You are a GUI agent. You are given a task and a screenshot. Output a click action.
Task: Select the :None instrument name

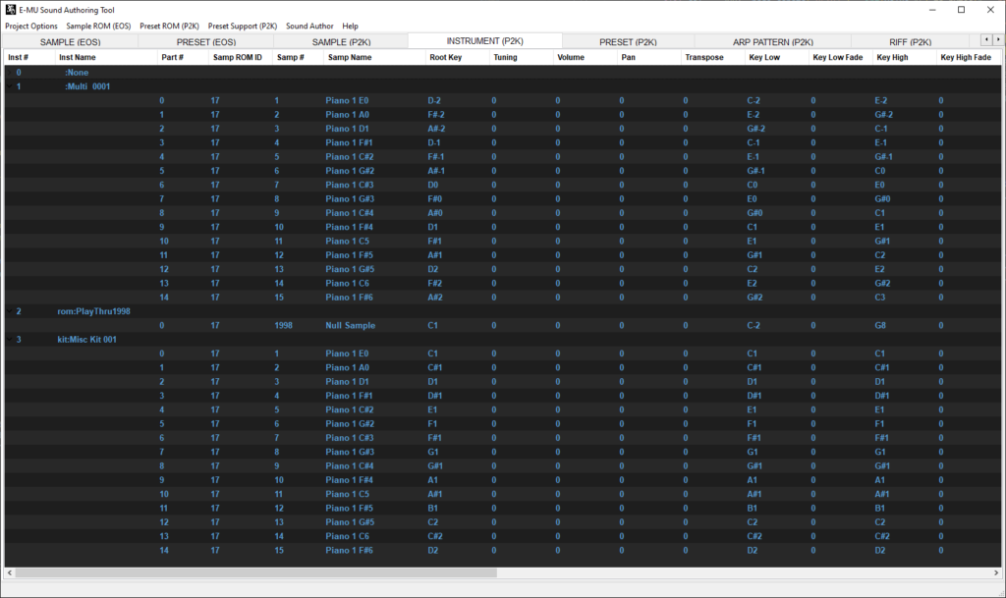pos(77,73)
